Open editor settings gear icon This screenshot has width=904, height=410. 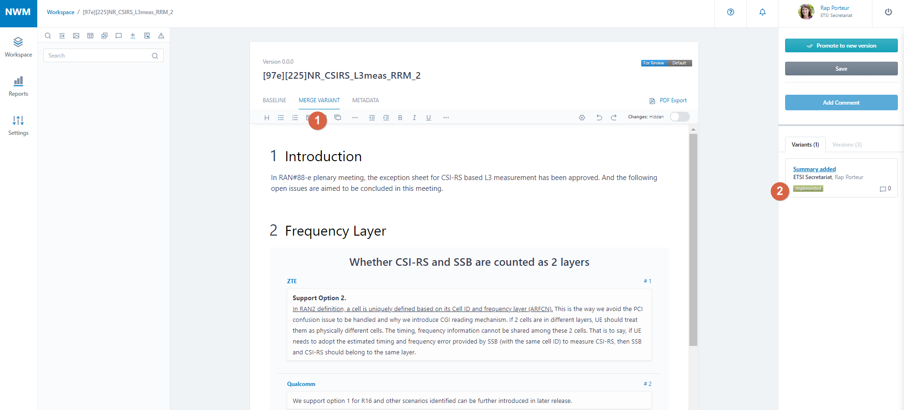click(x=582, y=118)
